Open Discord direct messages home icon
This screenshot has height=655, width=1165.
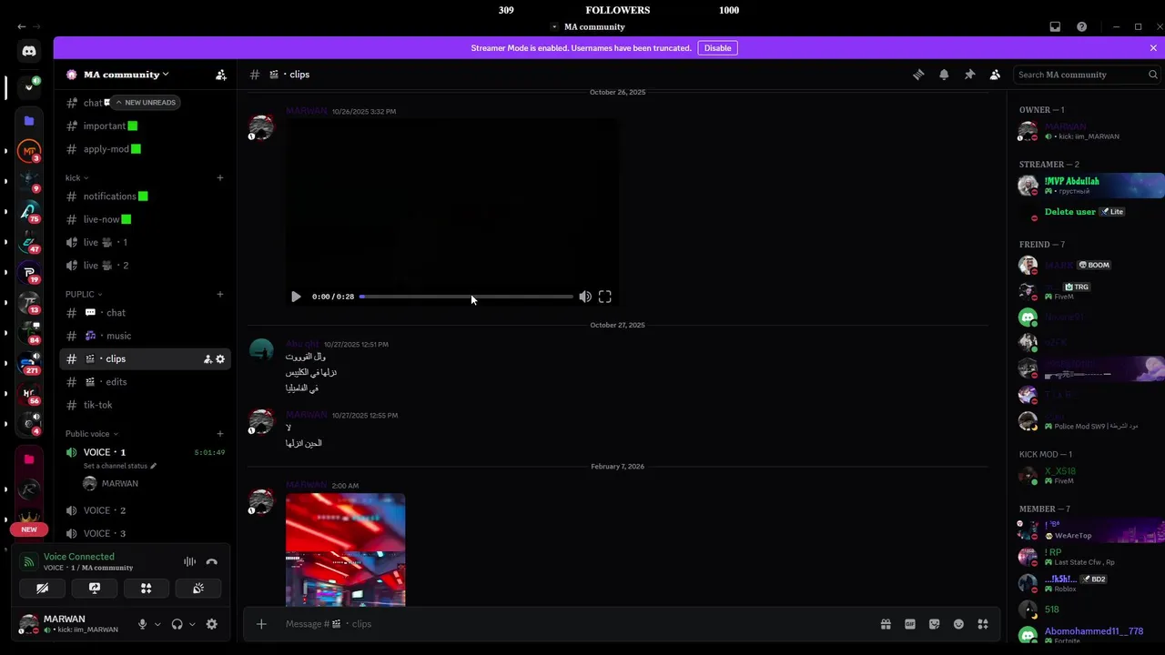(x=29, y=52)
